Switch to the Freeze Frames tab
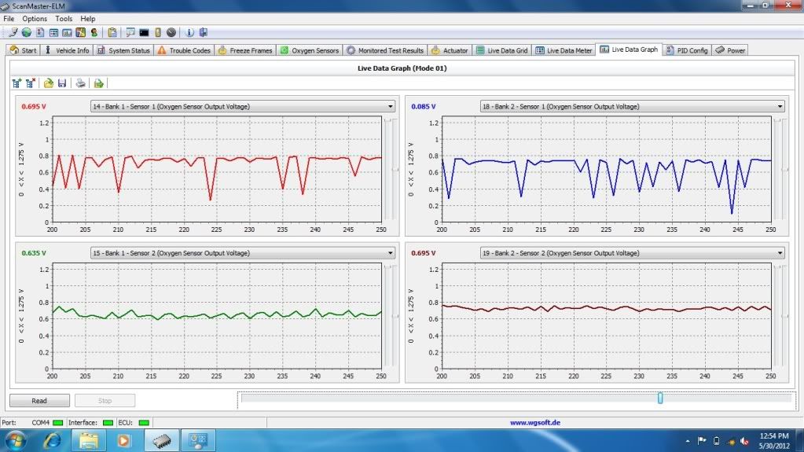The image size is (804, 452). [x=245, y=50]
